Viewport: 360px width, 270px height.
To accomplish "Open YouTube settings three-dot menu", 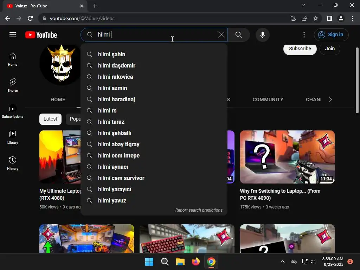I will click(x=304, y=35).
